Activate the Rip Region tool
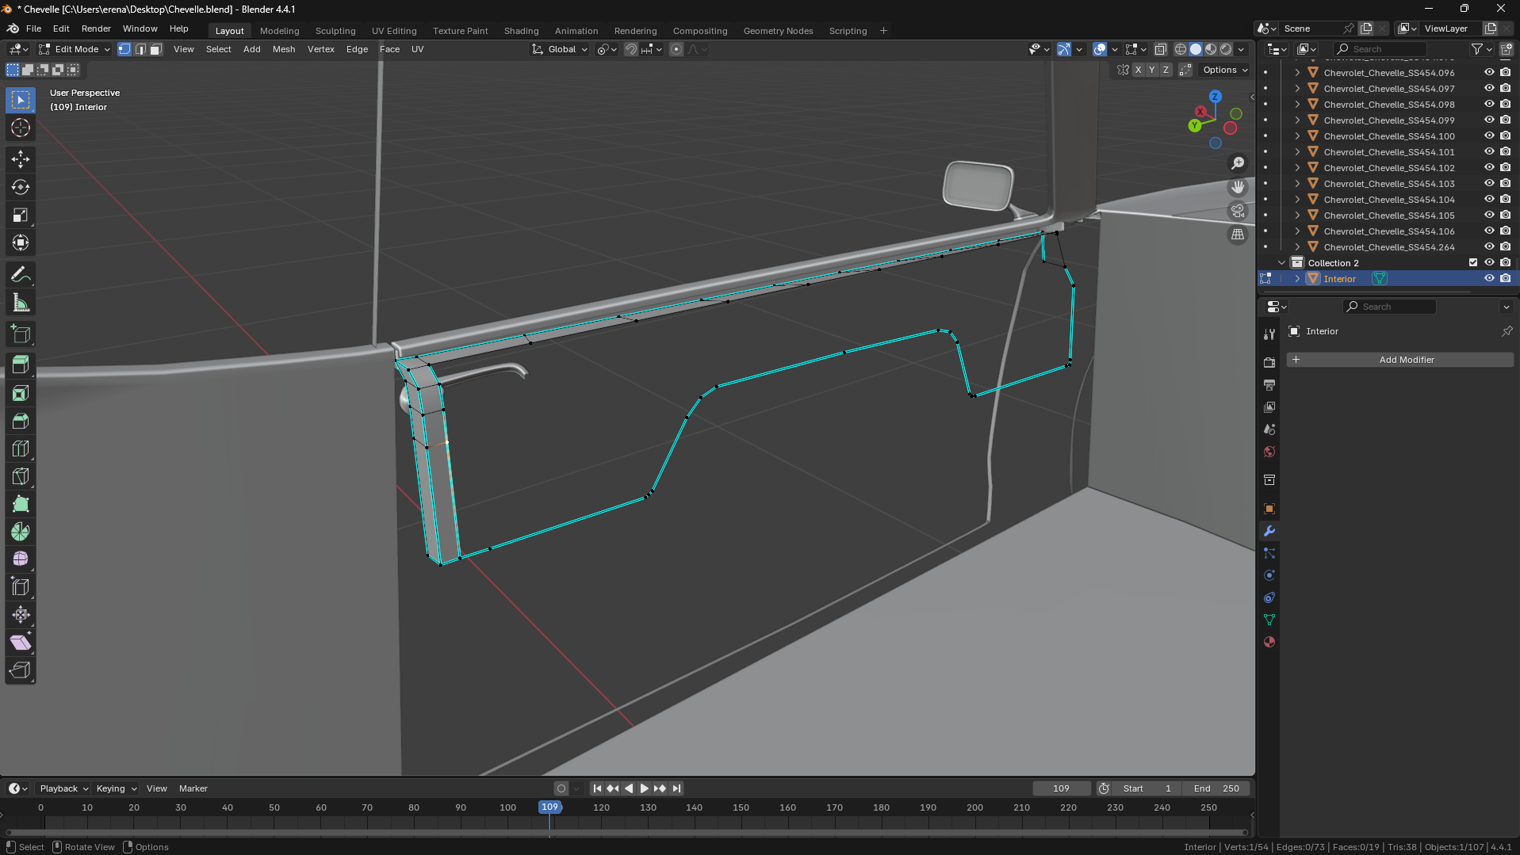Viewport: 1520px width, 855px height. (x=21, y=670)
